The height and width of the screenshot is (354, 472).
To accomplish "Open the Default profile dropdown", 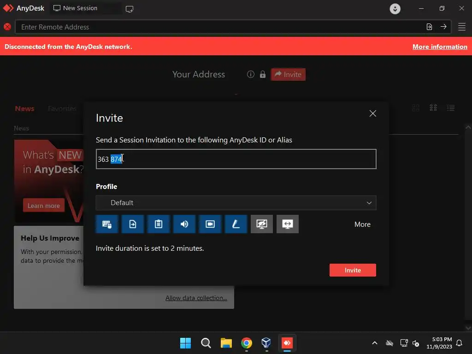I will pyautogui.click(x=236, y=203).
